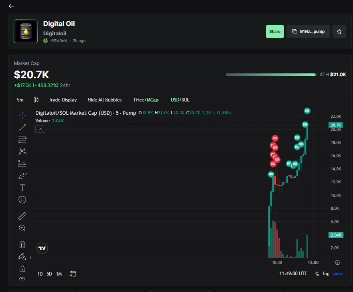Click the Digitaloil ticker name
353x292 pixels.
click(x=55, y=34)
